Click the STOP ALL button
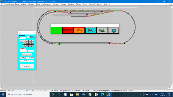This screenshot has width=173, height=97. pos(27,66)
